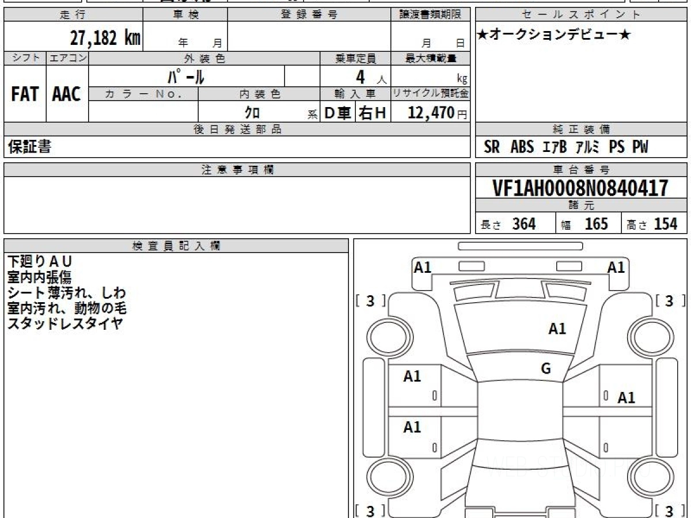Select chassis number VF1AH0008N0840417
The height and width of the screenshot is (518, 691).
(x=580, y=188)
